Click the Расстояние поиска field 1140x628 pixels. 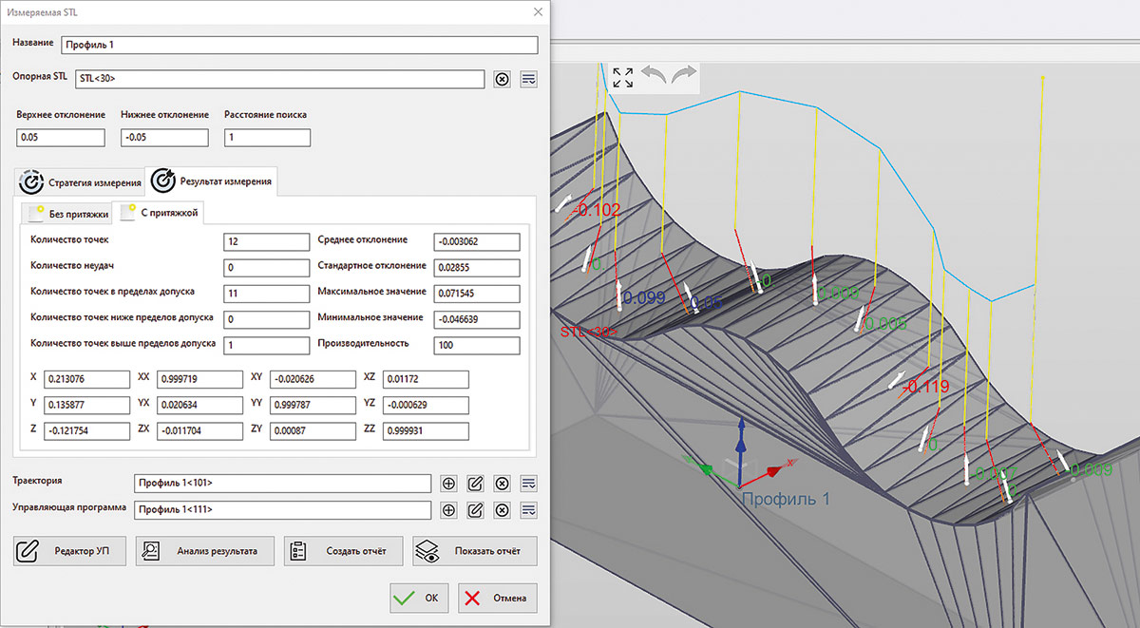point(268,138)
